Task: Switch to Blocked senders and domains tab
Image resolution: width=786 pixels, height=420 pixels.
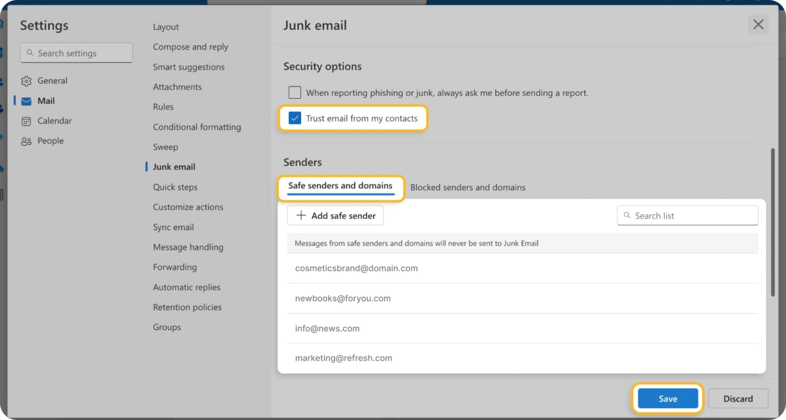Action: point(468,187)
